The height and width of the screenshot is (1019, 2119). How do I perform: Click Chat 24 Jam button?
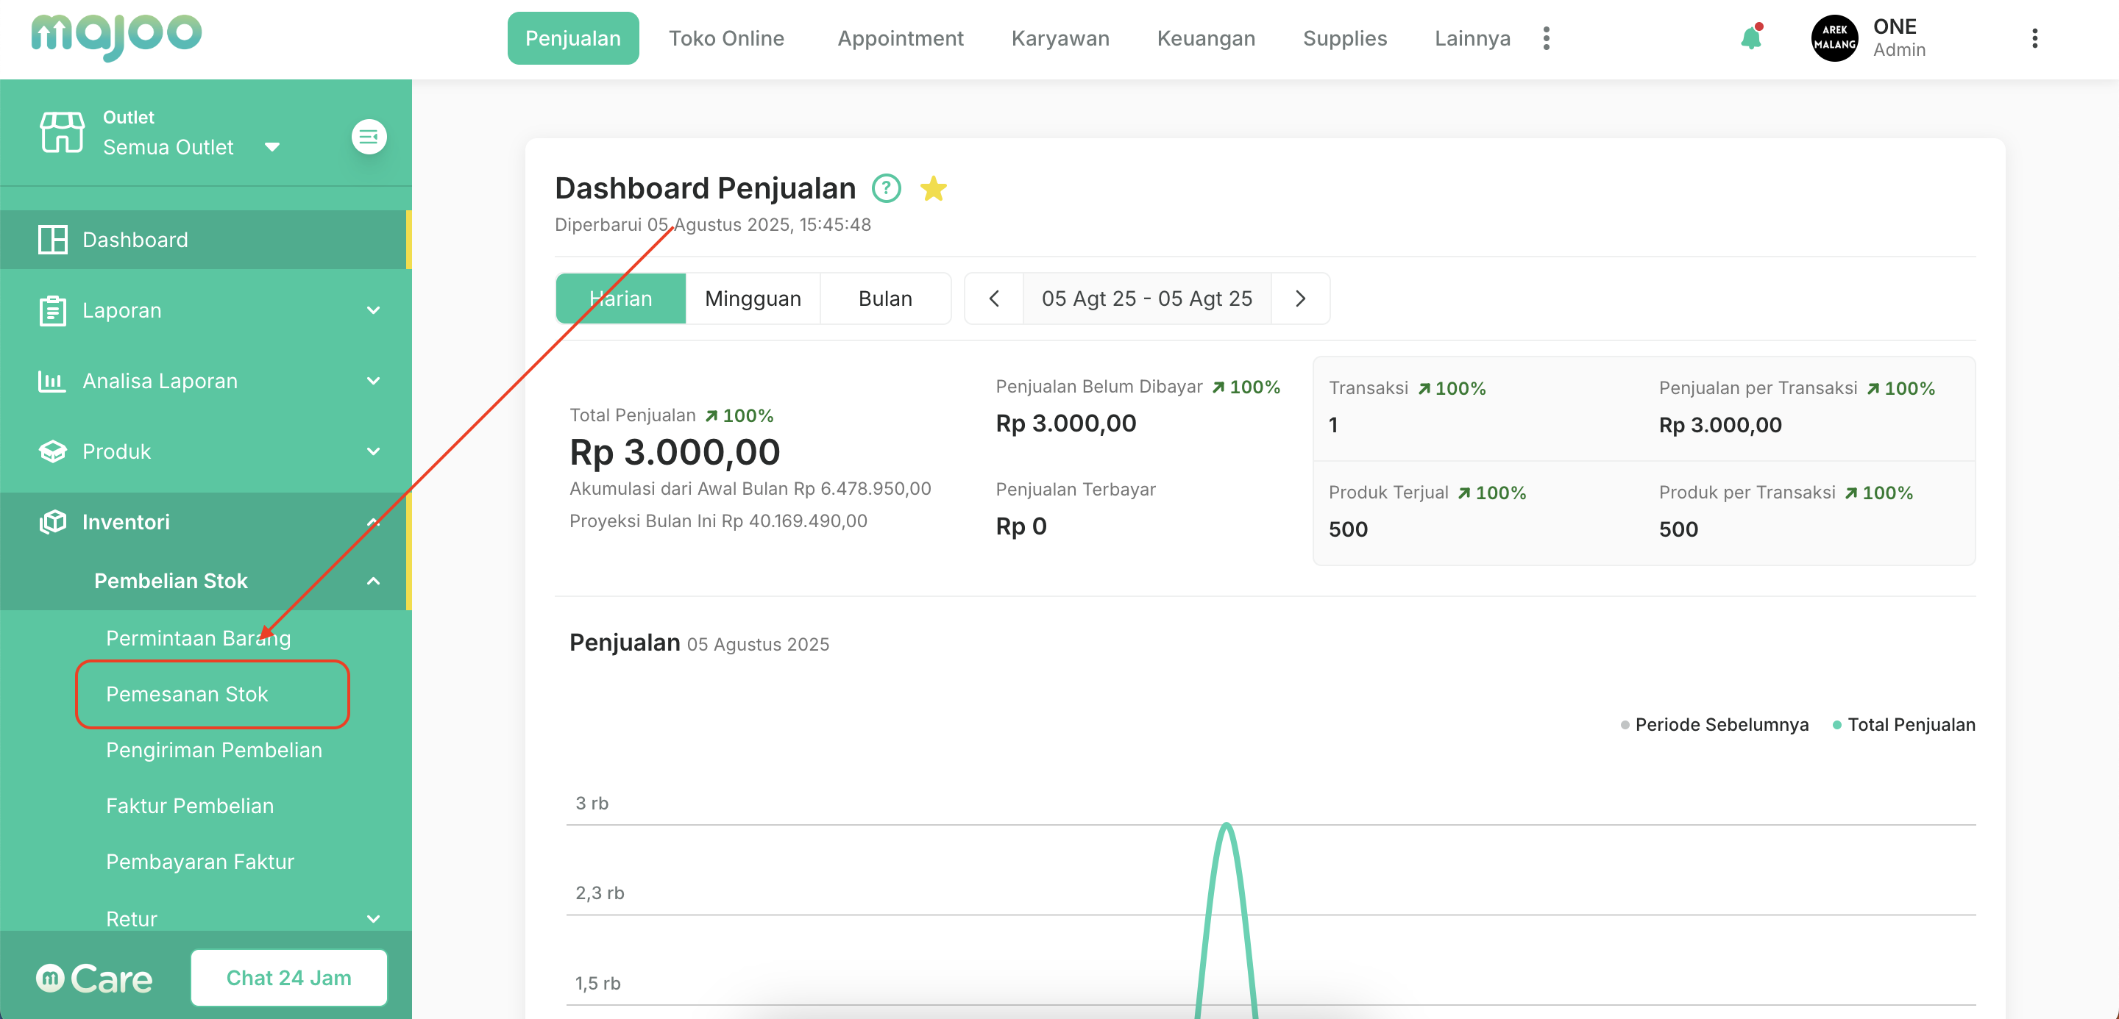click(288, 978)
